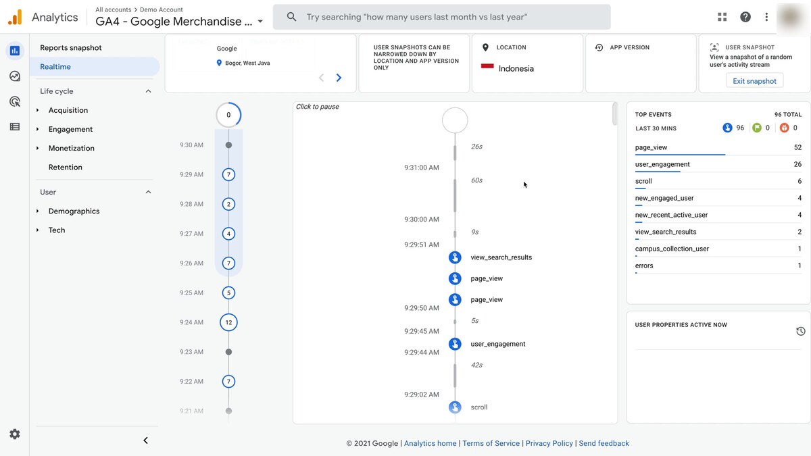Screen dimensions: 811x456
Task: Click the view_search_results event icon
Action: tap(455, 257)
